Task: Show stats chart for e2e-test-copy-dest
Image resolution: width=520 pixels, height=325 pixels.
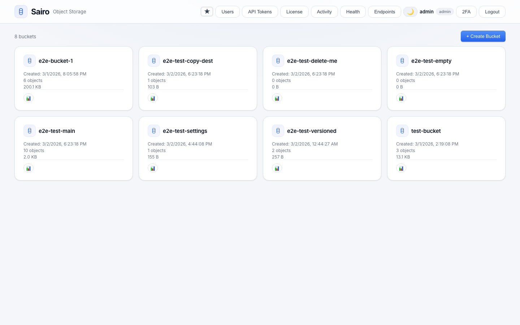Action: (x=153, y=98)
